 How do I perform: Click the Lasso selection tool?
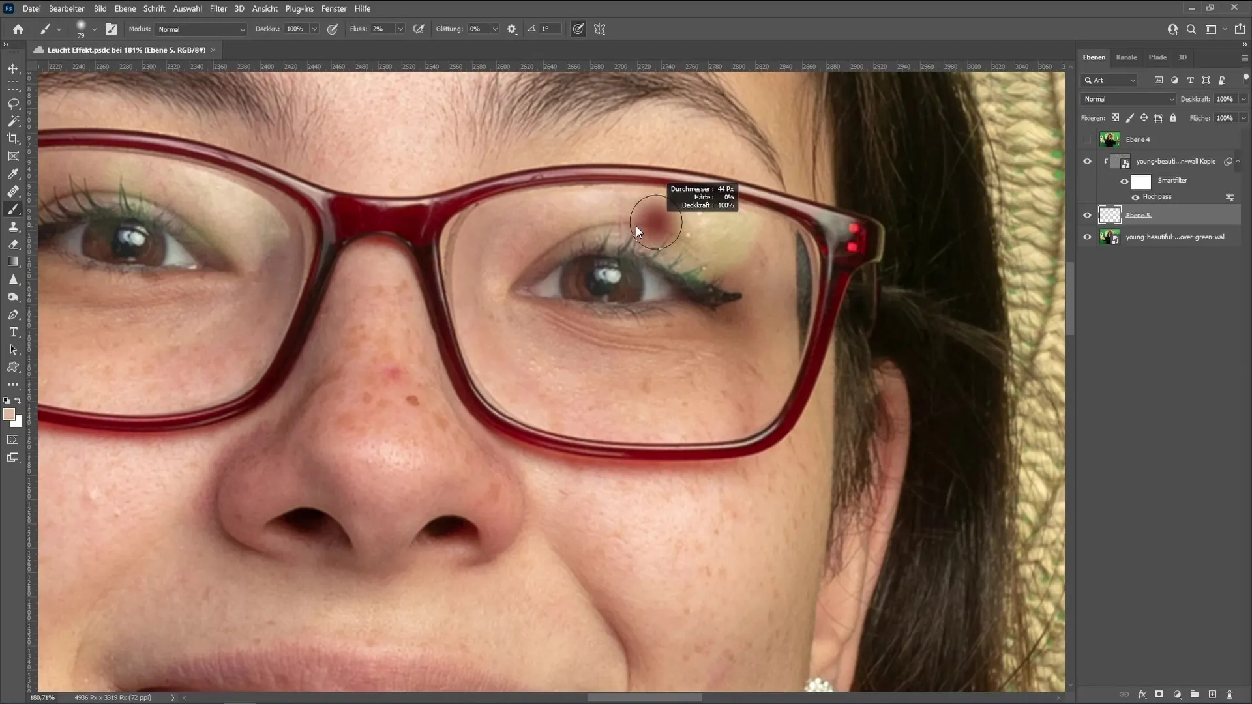coord(13,103)
